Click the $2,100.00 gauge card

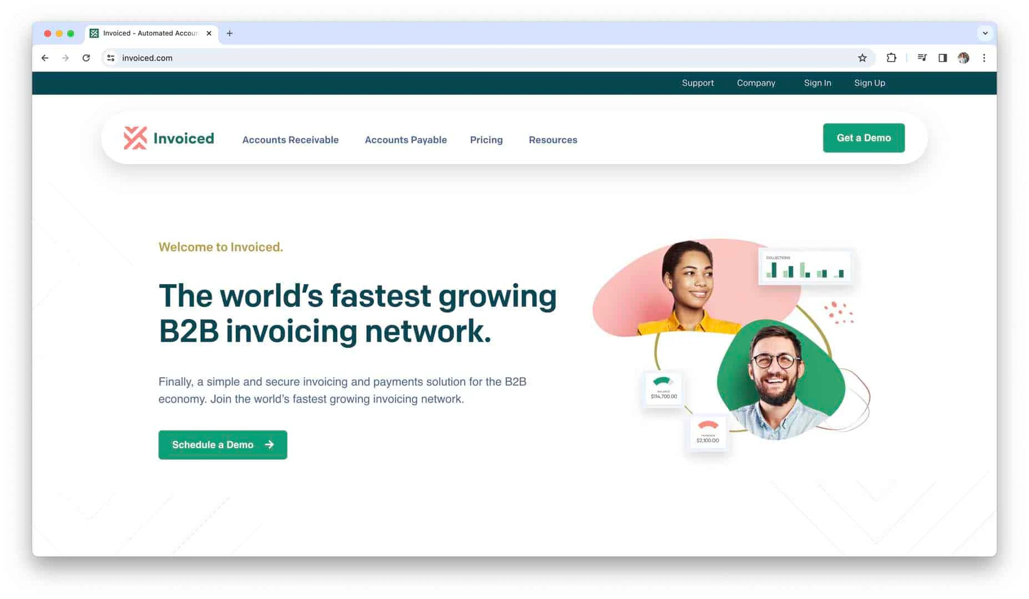tap(708, 432)
